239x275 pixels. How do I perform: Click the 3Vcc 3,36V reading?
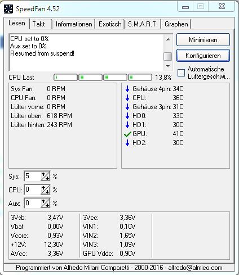pyautogui.click(x=109, y=218)
